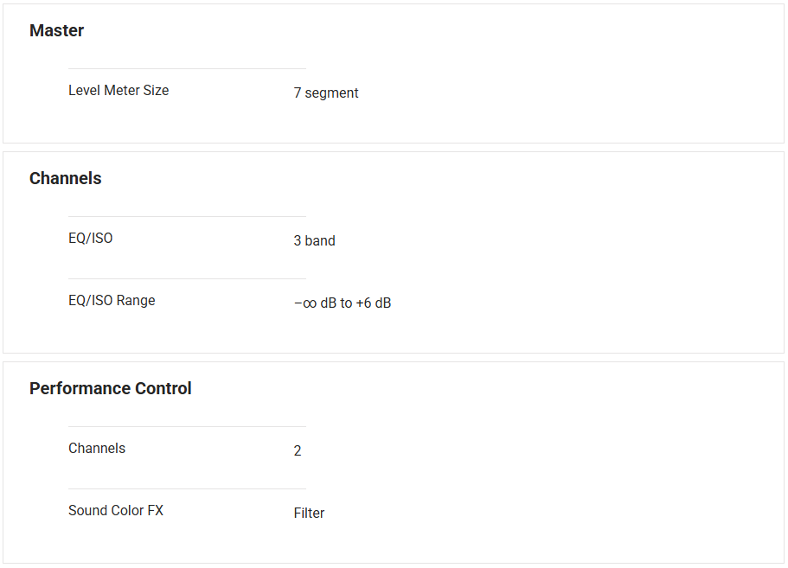Click the EQ/ISO row label

coord(91,239)
